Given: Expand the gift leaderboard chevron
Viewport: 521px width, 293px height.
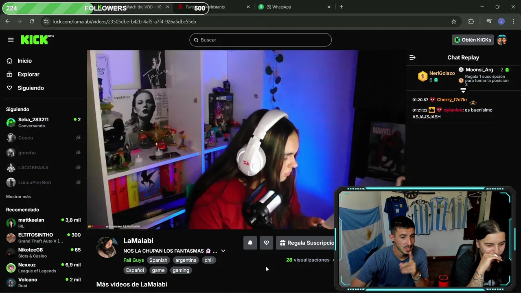Looking at the screenshot, I should point(463,90).
